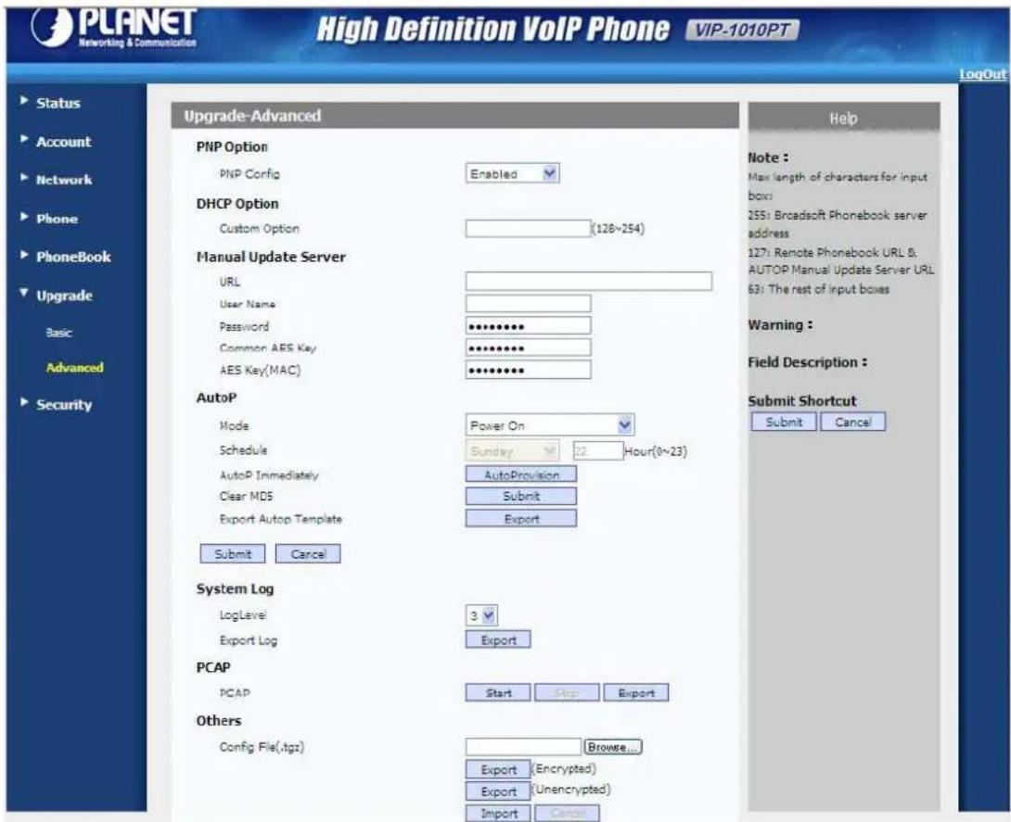Click the Common AES Key field
Image resolution: width=1011 pixels, height=822 pixels.
528,348
